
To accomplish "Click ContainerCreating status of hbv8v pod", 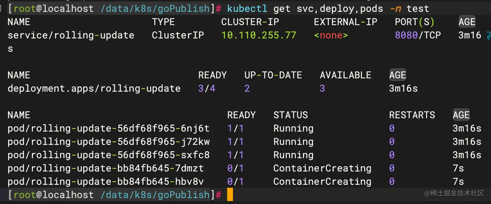I will click(322, 182).
